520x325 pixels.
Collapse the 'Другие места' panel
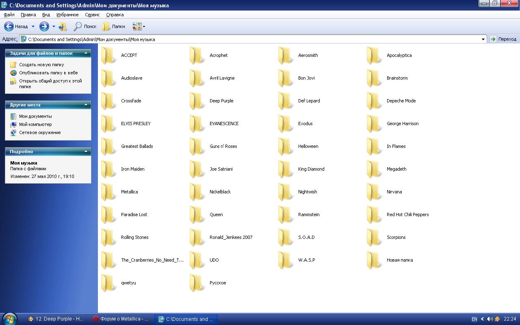86,105
